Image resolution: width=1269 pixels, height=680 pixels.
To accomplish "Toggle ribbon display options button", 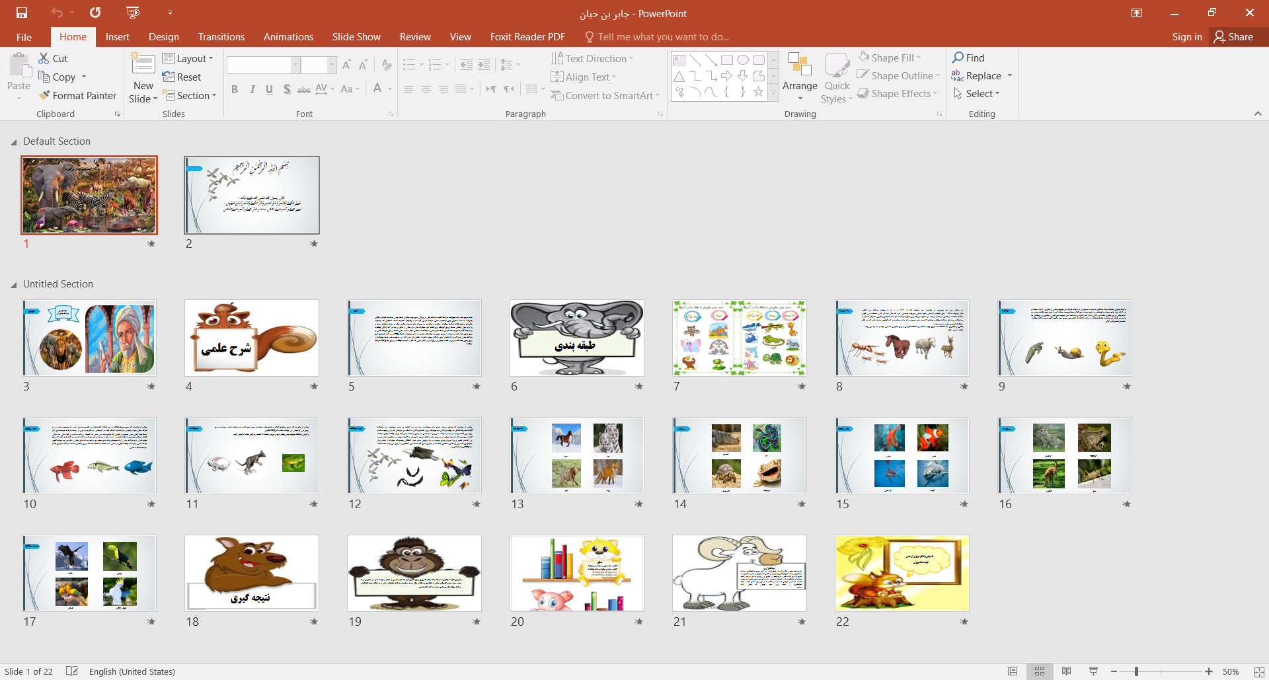I will click(x=1137, y=13).
